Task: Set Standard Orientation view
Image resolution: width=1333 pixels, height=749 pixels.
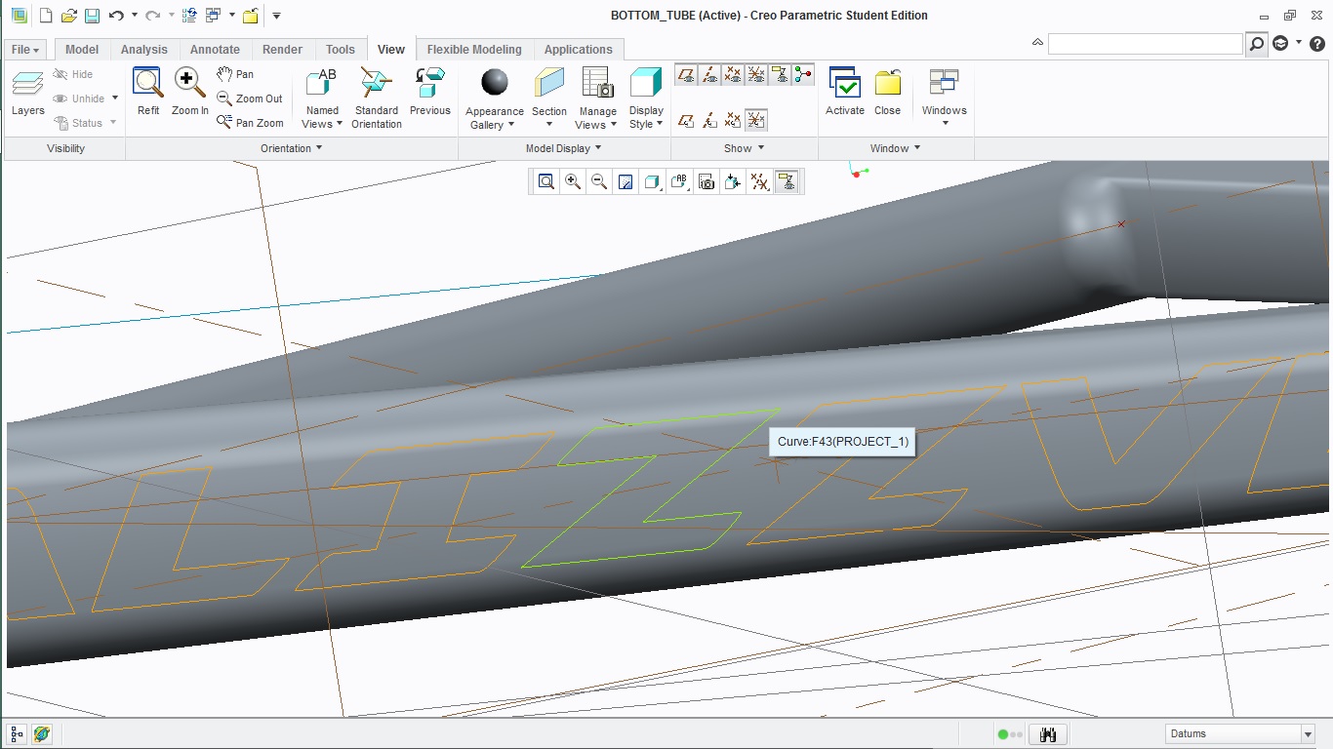Action: 377,98
